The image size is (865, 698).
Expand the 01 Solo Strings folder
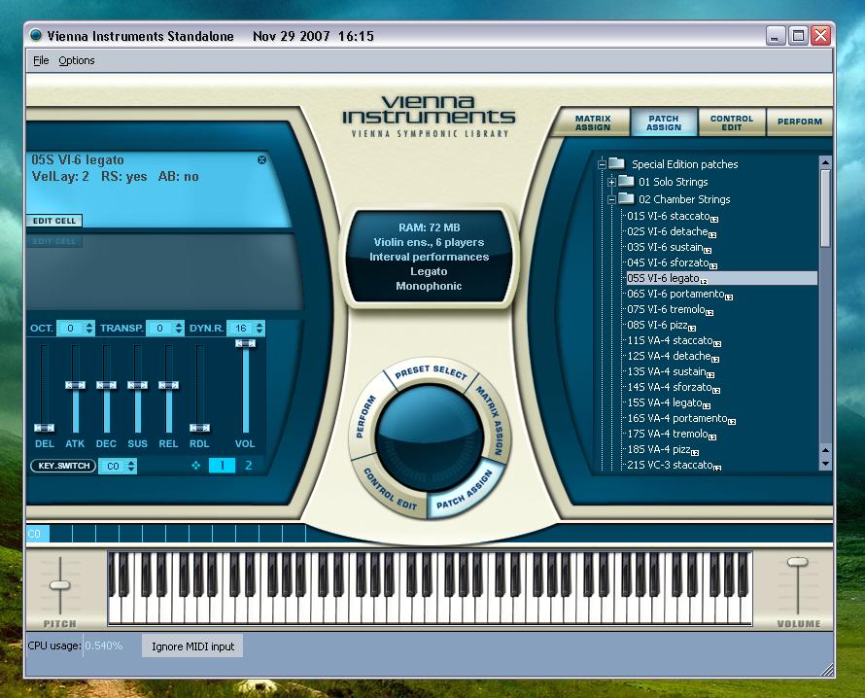[611, 182]
